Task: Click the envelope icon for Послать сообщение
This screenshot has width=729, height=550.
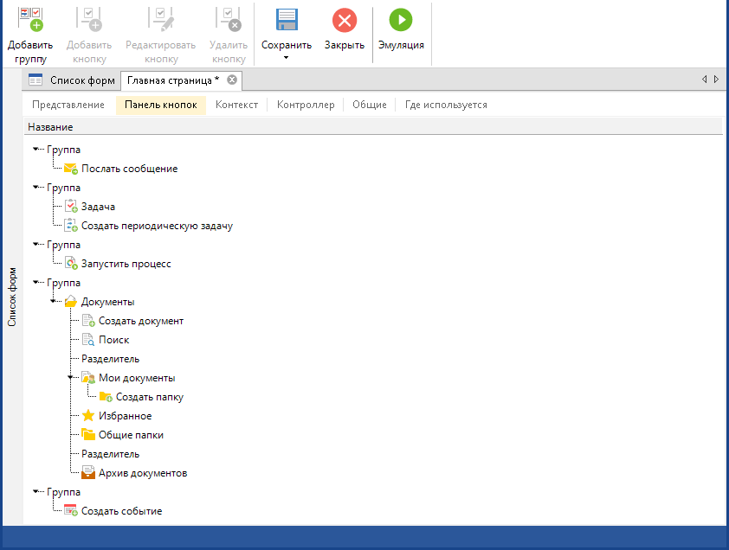Action: point(71,169)
